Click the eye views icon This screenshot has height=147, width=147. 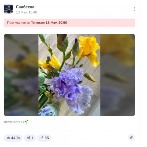pyautogui.click(x=9, y=138)
